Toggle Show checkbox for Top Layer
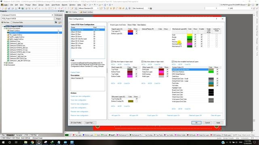This screenshot has width=259, height=145. point(136,31)
